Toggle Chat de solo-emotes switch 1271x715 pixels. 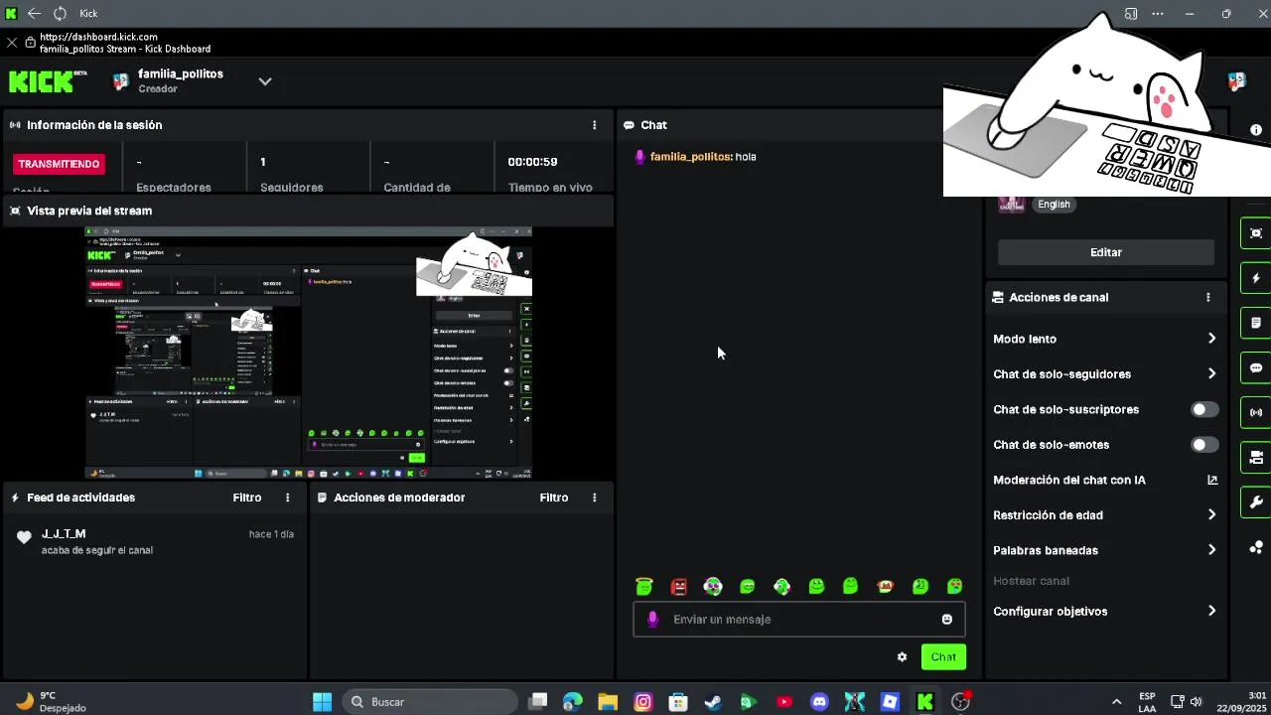[1204, 445]
